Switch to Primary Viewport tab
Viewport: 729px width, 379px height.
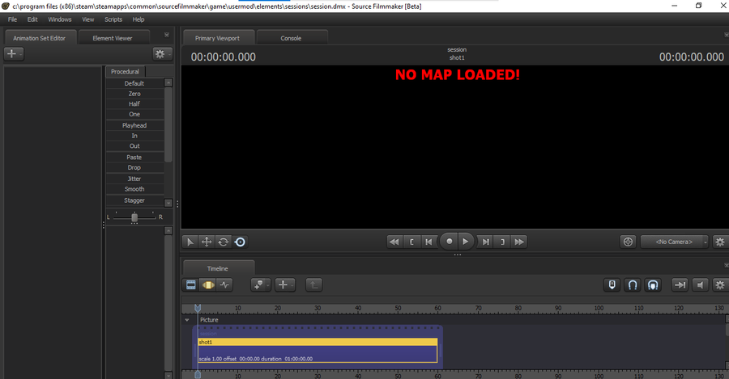point(218,38)
